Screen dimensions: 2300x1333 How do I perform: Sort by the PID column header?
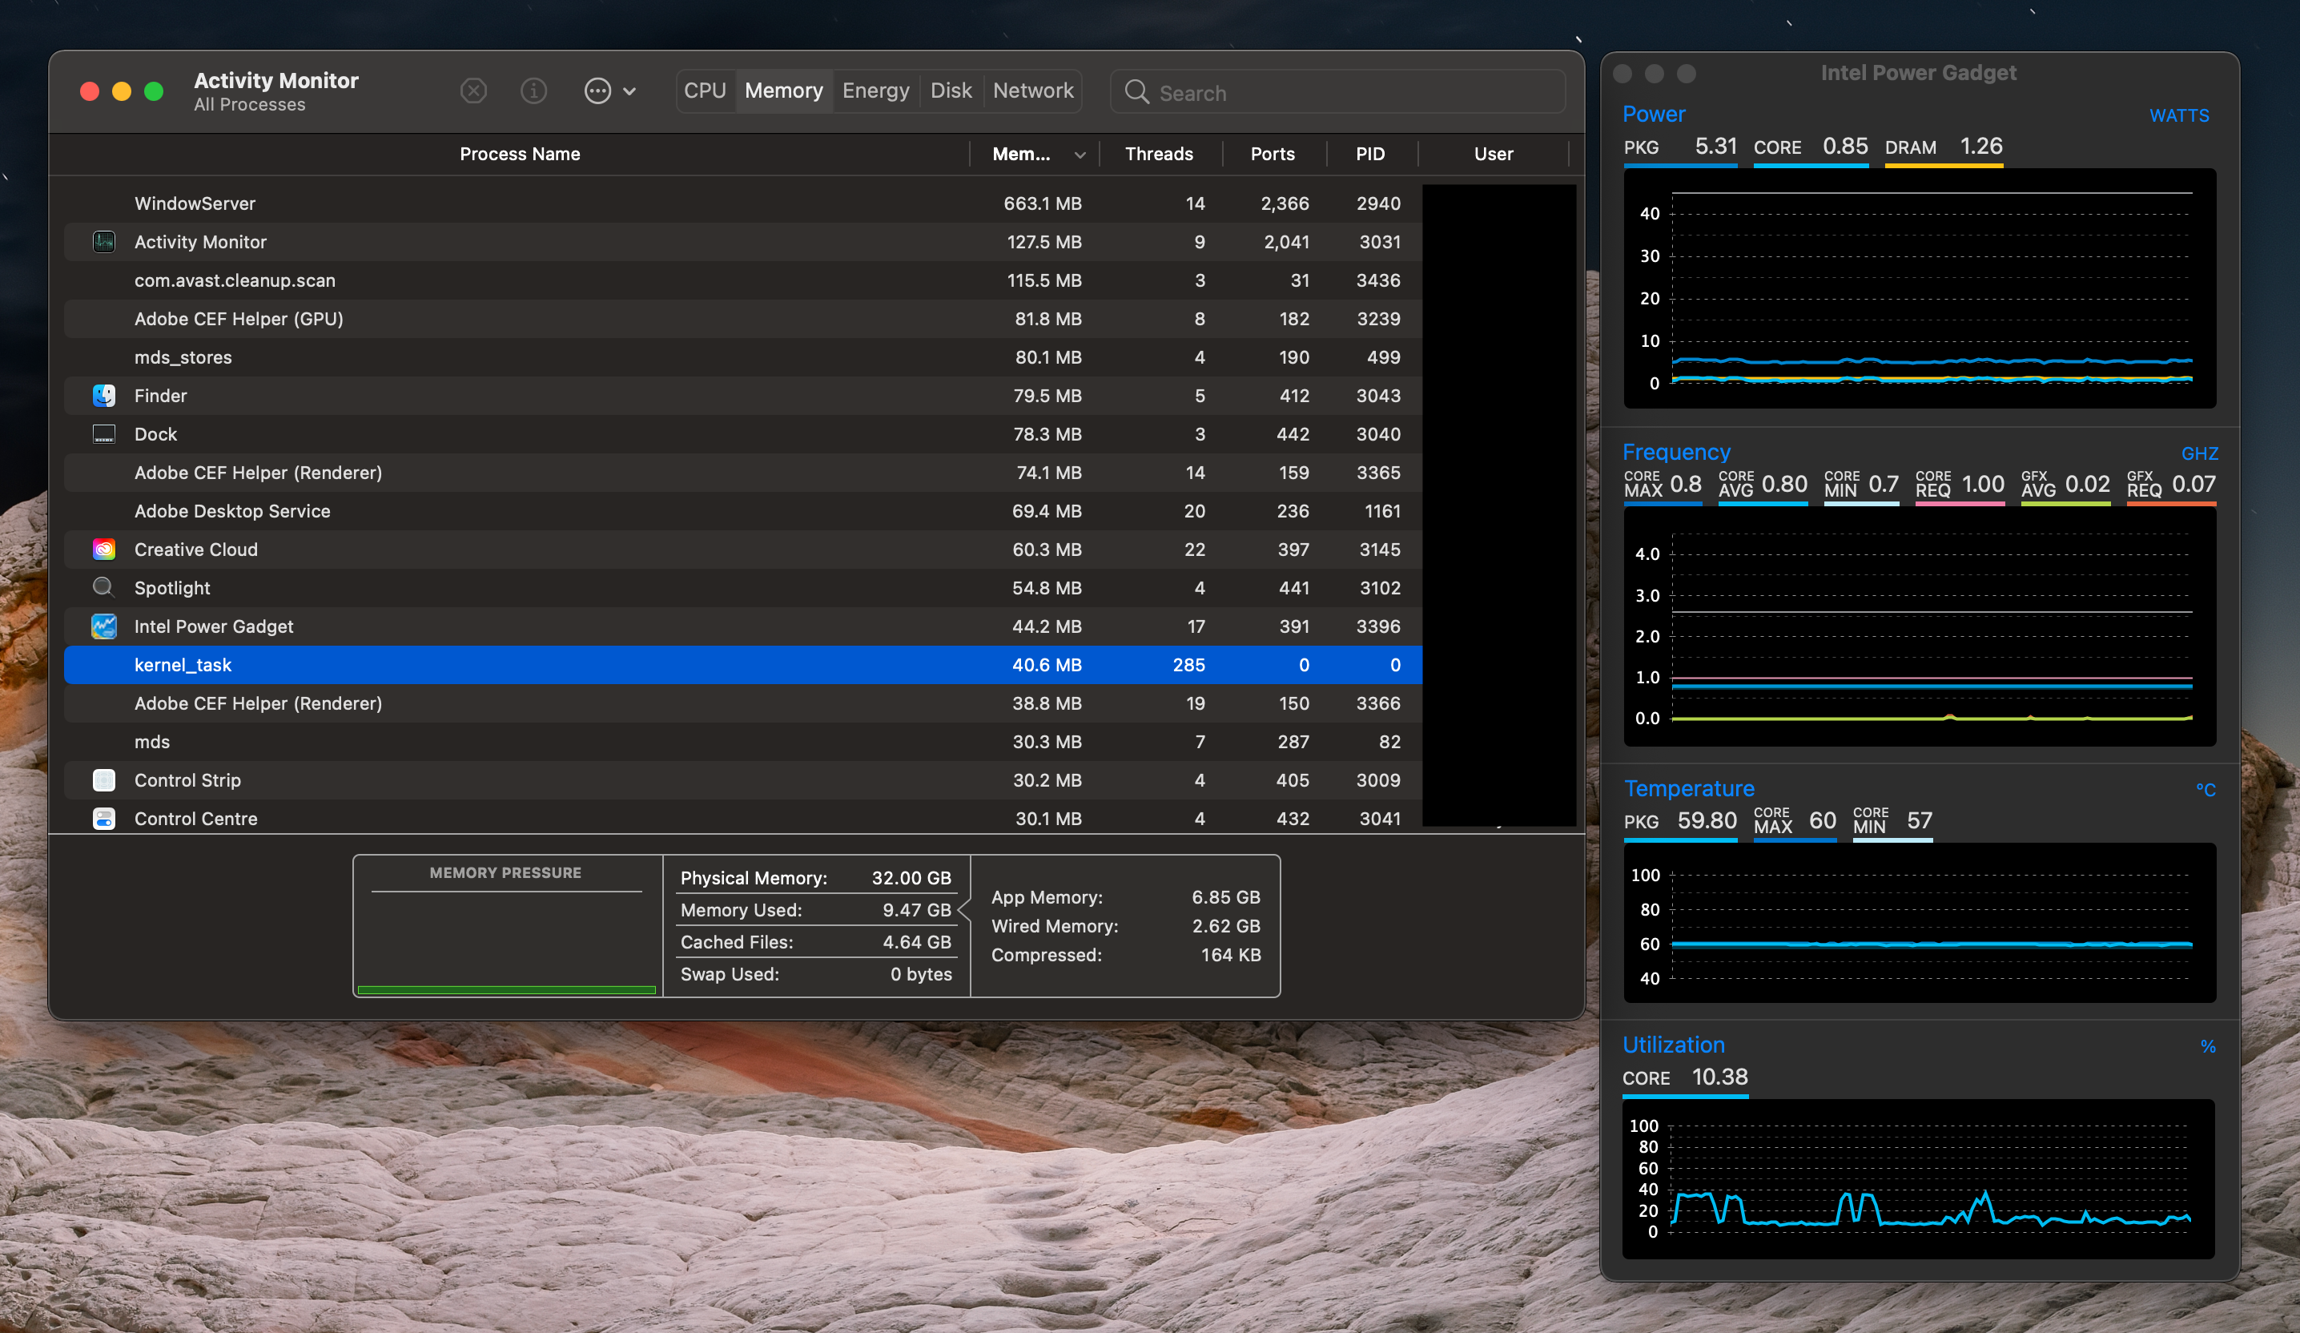tap(1369, 155)
